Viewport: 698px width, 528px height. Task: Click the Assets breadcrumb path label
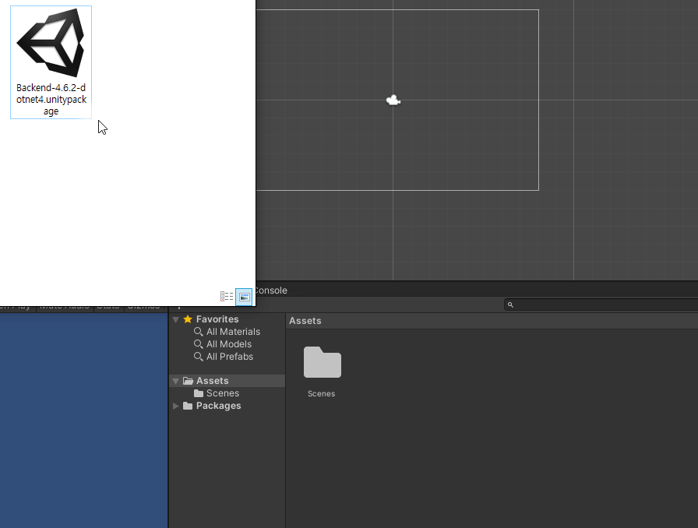(305, 321)
